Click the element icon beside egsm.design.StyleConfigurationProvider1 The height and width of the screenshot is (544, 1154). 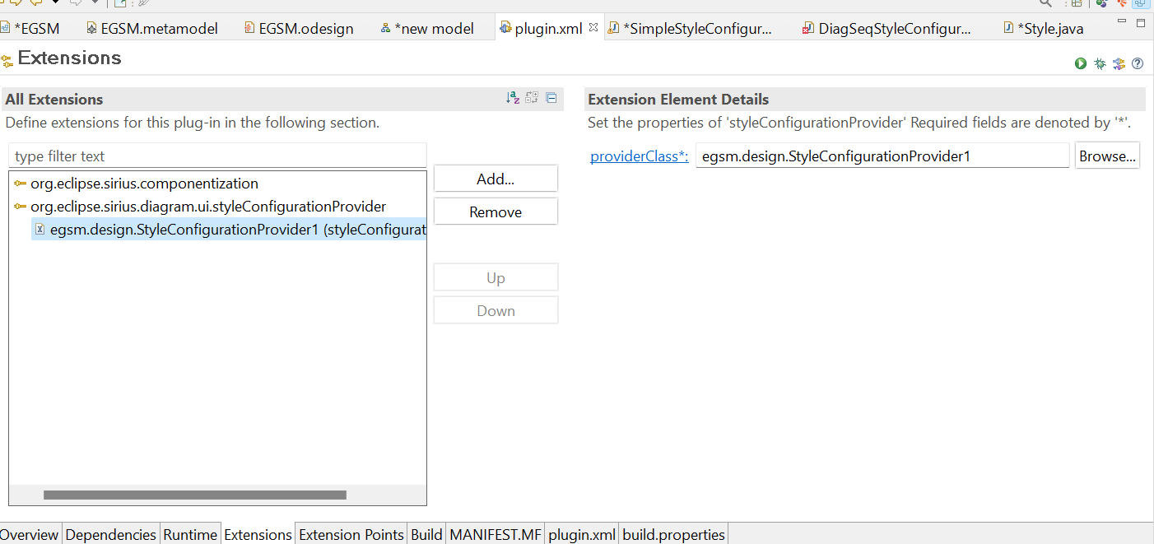40,230
